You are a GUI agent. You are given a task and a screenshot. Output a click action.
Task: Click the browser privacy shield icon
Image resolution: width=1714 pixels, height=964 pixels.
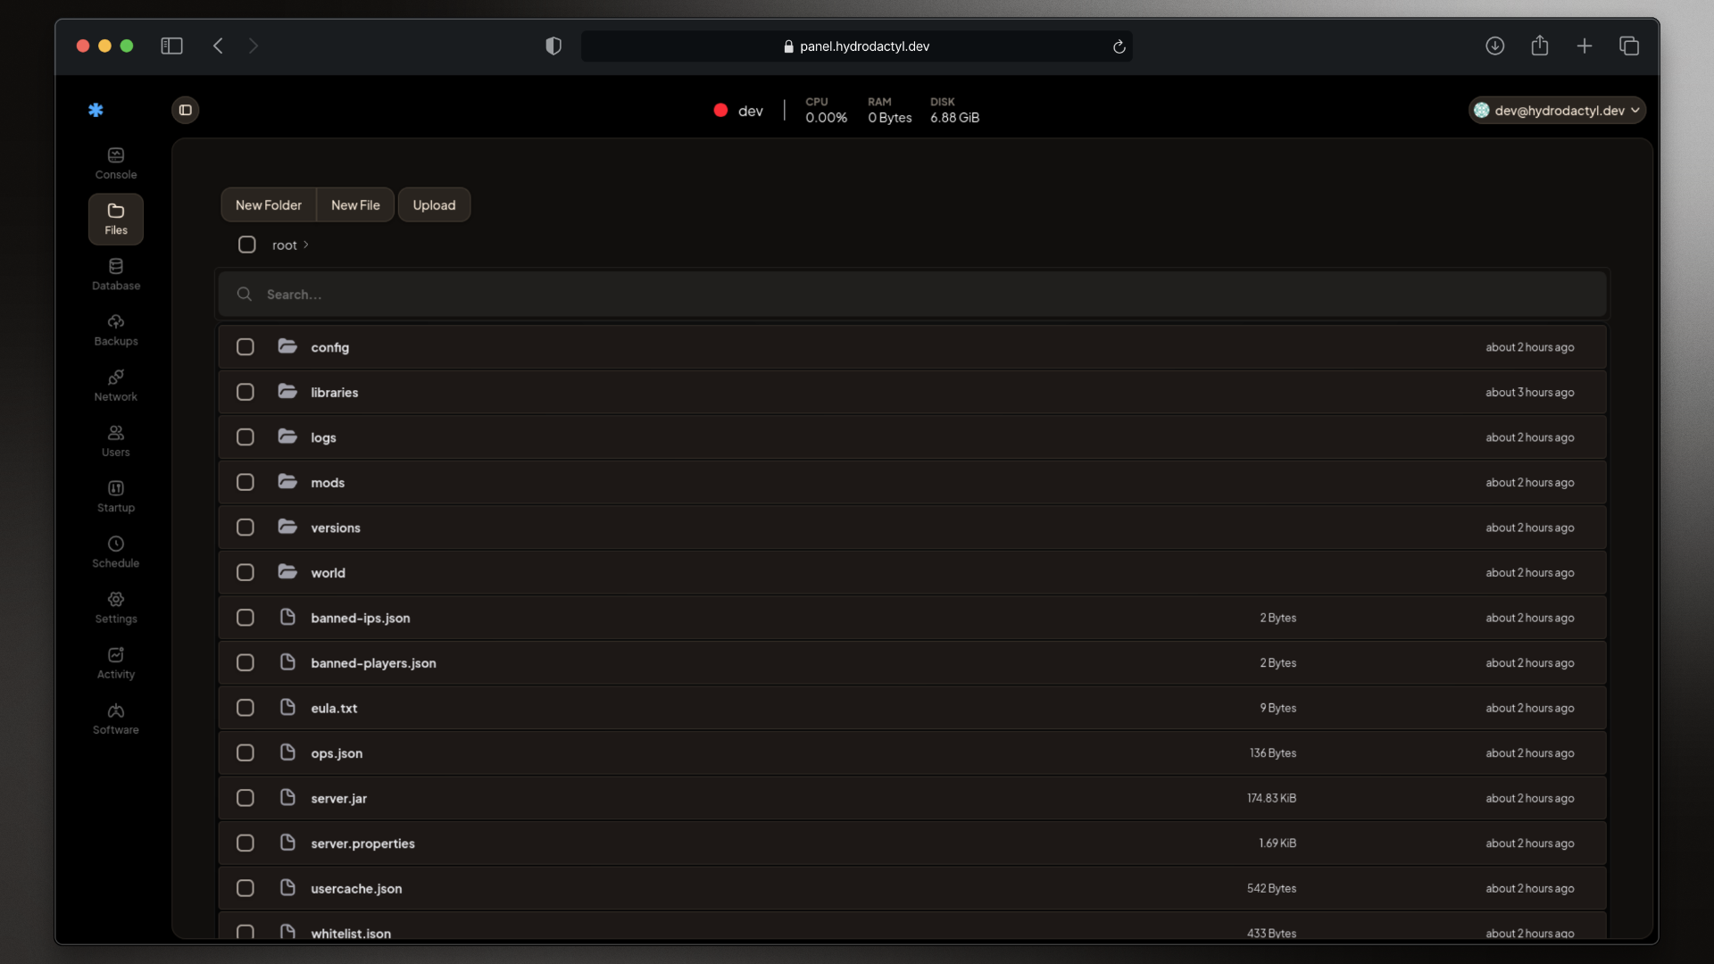553,46
